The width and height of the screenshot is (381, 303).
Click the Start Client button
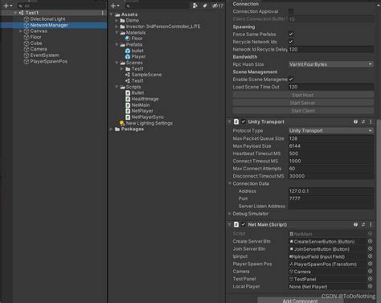[303, 111]
